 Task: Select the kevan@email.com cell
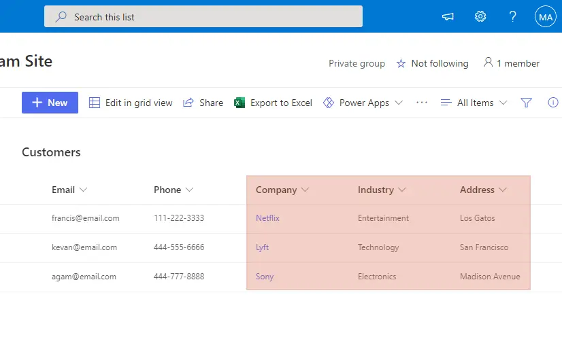point(84,247)
